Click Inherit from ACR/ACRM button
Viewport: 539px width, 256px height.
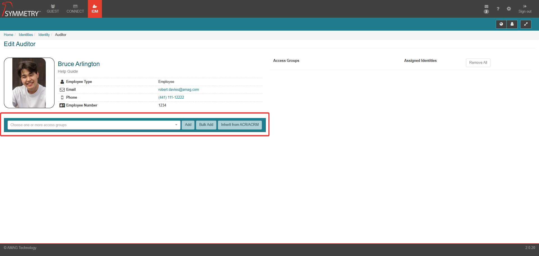[240, 125]
